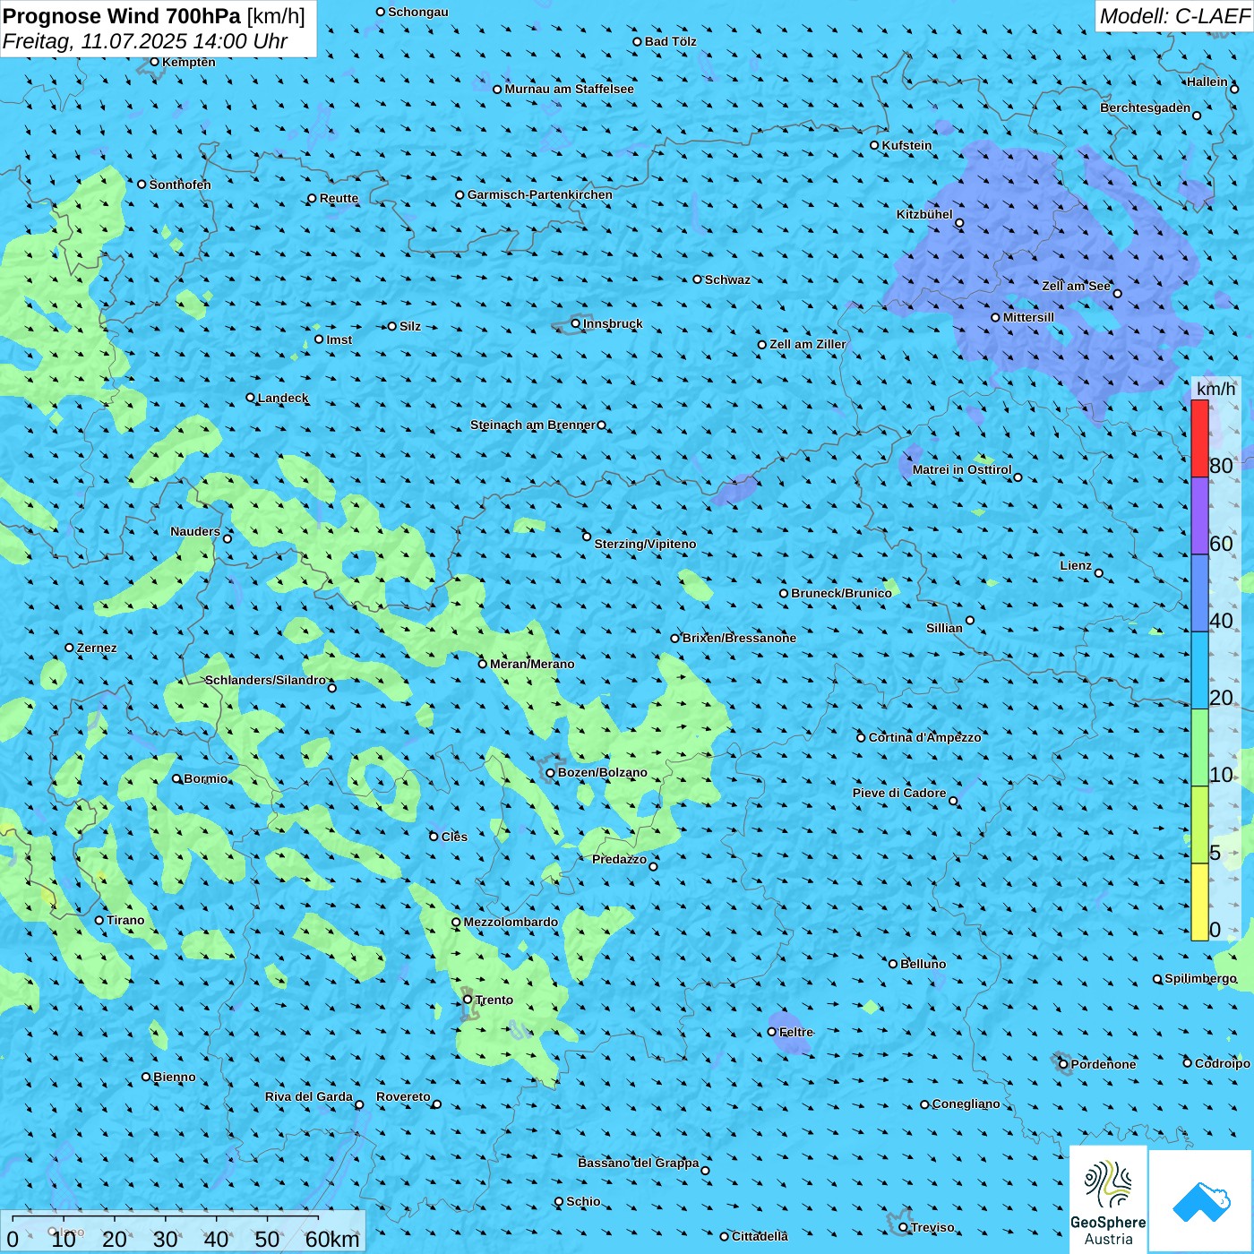Click the Belluno city label
The width and height of the screenshot is (1254, 1254).
923,964
